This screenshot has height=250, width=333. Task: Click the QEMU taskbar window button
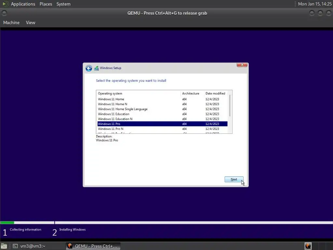(x=93, y=246)
